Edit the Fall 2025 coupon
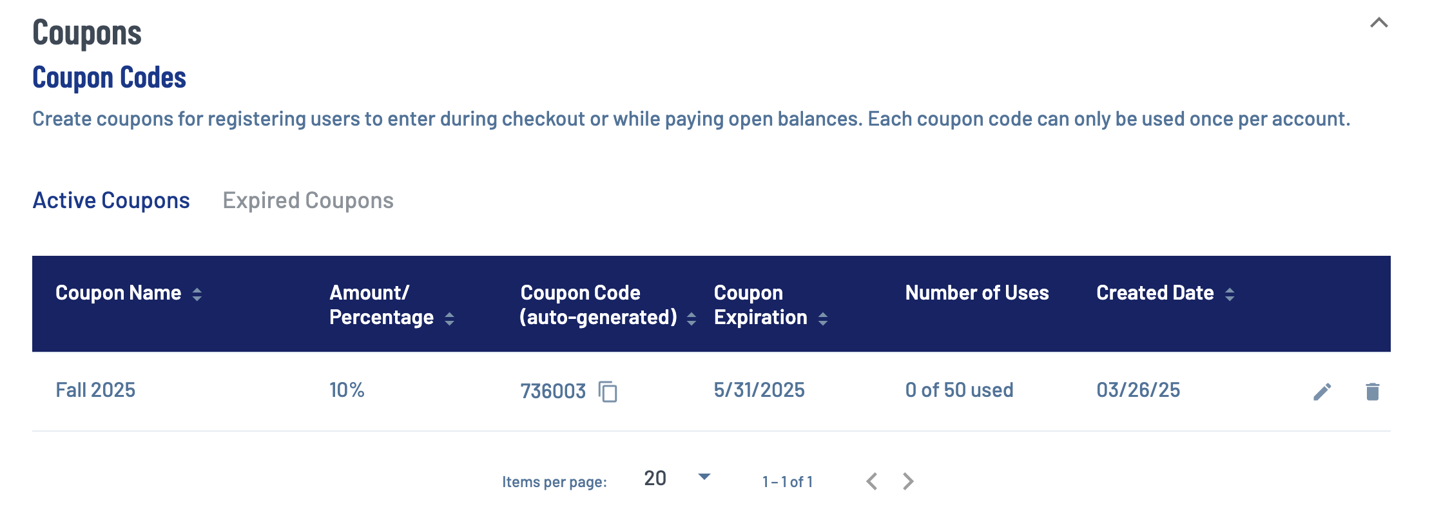The image size is (1432, 509). tap(1322, 391)
